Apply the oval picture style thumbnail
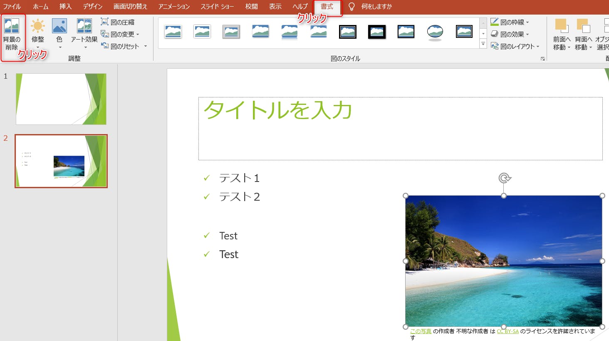Image resolution: width=609 pixels, height=341 pixels. [x=435, y=32]
